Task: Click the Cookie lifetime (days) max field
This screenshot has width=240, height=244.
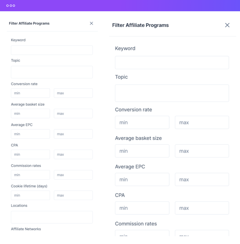Action: coord(73,196)
